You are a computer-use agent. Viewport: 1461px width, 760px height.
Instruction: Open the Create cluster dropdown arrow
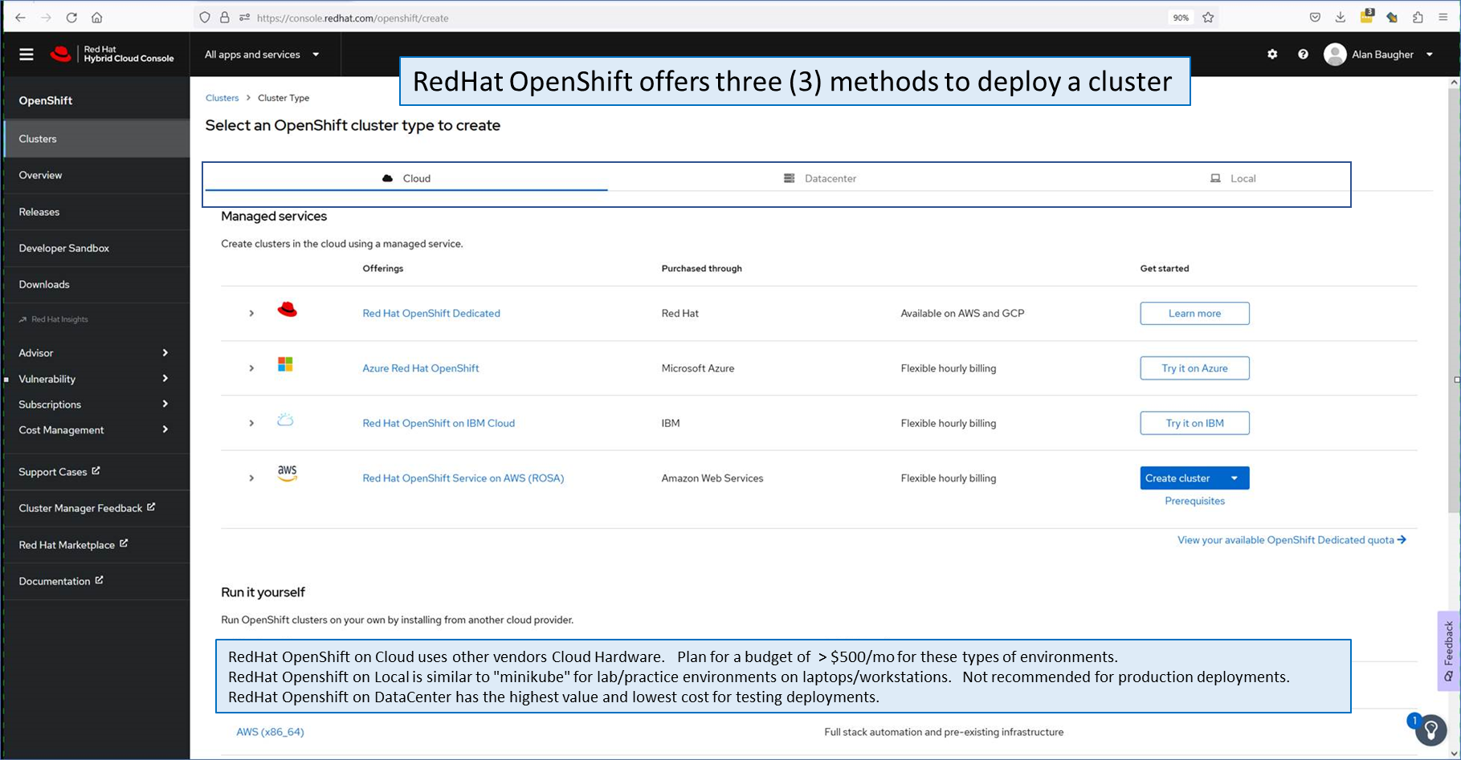[x=1235, y=478]
